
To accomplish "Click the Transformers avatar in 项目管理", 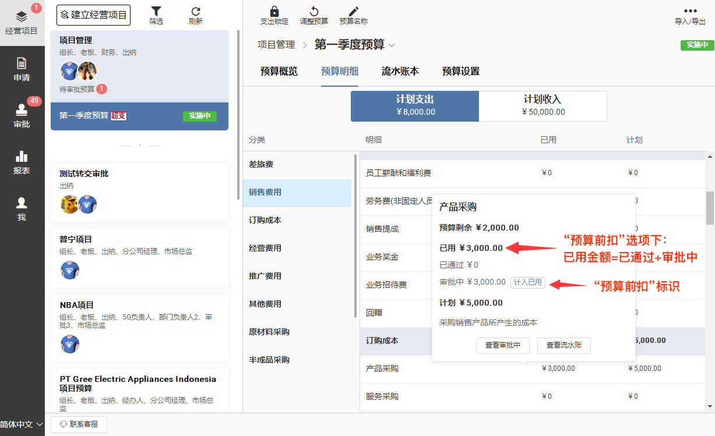I will (87, 72).
